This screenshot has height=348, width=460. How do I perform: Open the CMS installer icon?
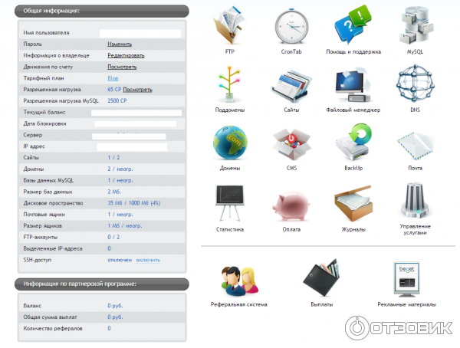pyautogui.click(x=292, y=144)
